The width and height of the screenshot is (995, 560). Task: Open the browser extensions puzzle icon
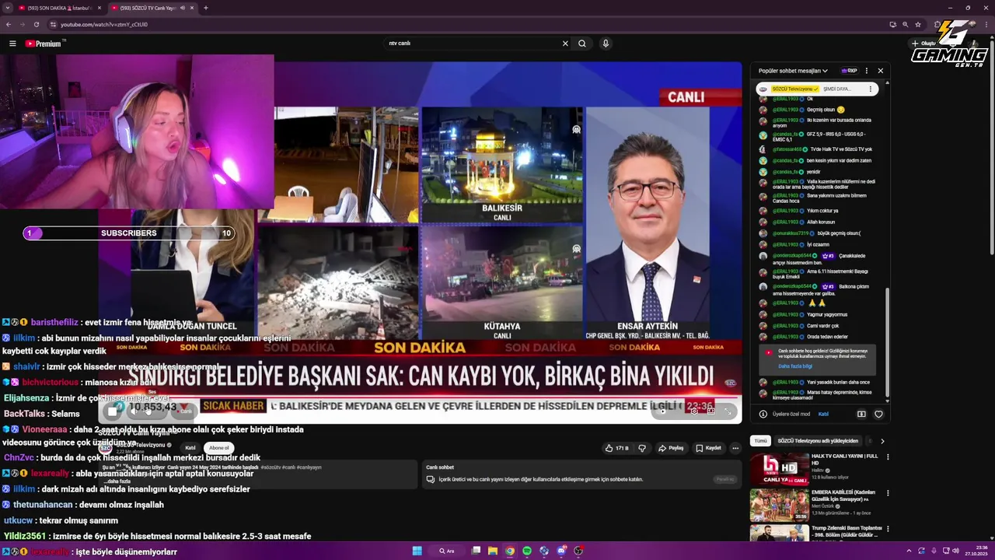tap(937, 24)
